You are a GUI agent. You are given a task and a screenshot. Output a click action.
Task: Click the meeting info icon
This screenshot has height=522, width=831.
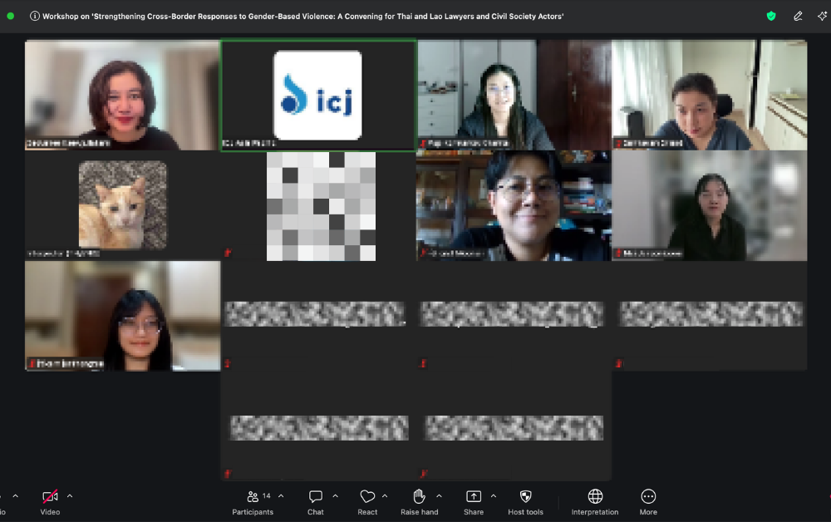(34, 16)
